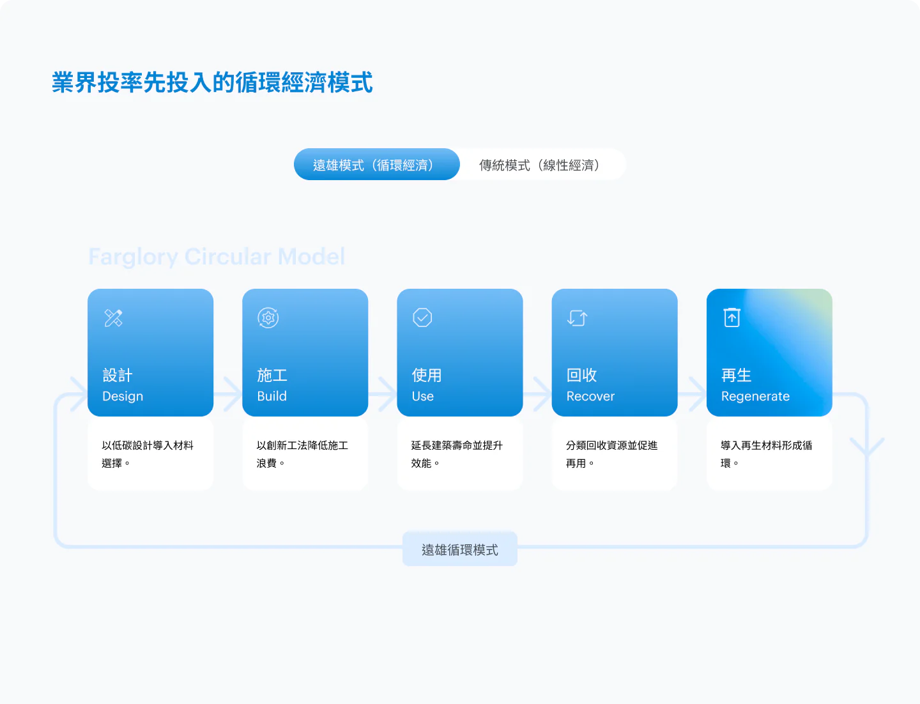This screenshot has width=920, height=704.
Task: Click the checkmark icon on 使用 card
Action: pos(423,318)
